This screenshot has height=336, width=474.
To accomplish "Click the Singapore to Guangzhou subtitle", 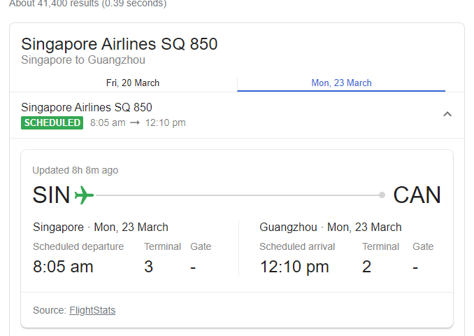I will [x=83, y=60].
